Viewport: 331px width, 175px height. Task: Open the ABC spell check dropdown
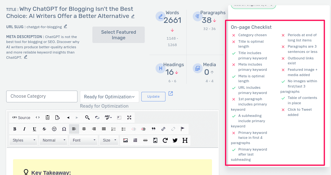tap(108, 117)
